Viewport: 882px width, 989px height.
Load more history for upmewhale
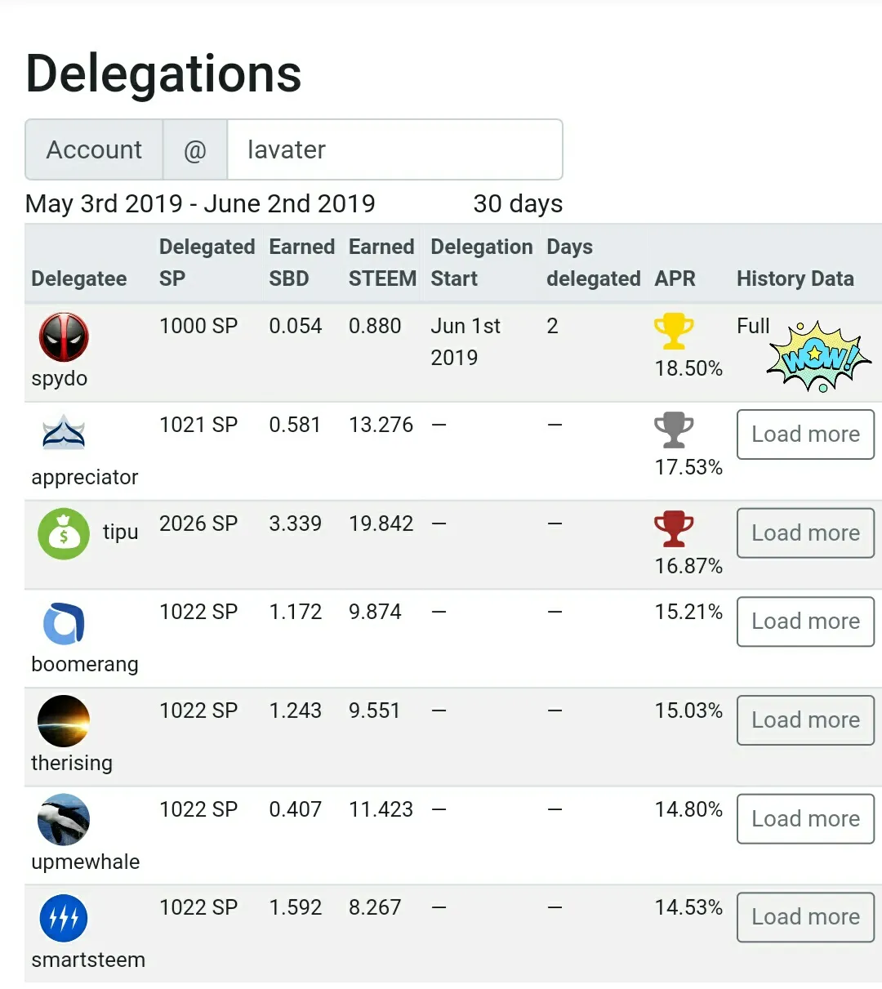coord(805,819)
